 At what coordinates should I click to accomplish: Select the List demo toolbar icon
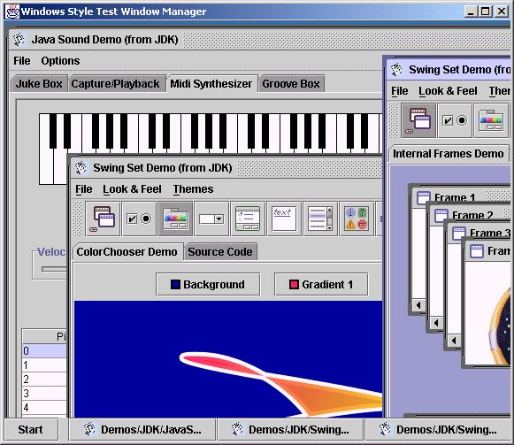[x=321, y=219]
